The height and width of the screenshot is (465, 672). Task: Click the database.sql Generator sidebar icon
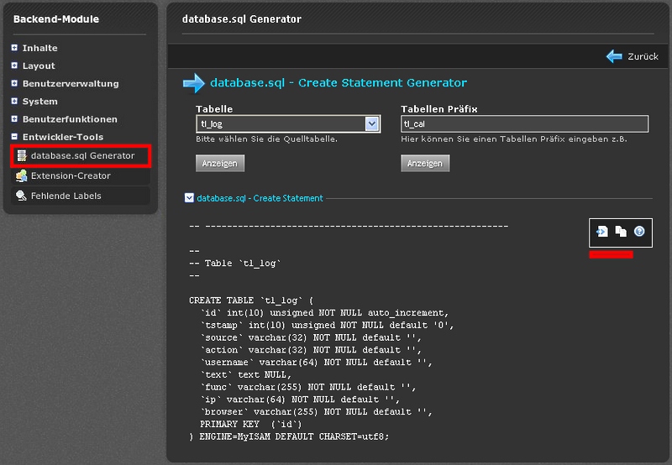click(22, 156)
